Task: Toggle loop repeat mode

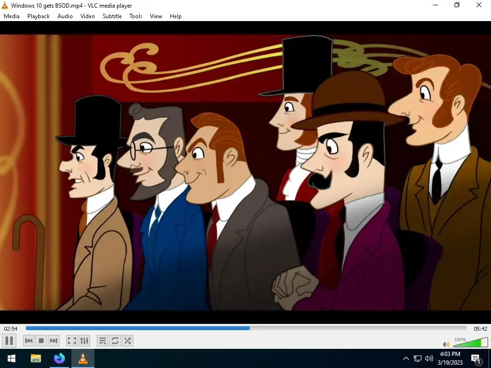Action: pyautogui.click(x=115, y=341)
